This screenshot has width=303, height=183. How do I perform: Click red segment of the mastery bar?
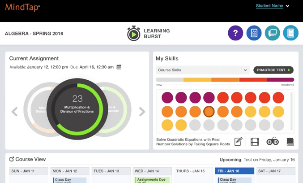click(253, 79)
